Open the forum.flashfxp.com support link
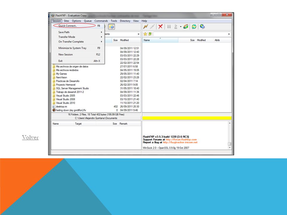This screenshot has height=215, width=287. click(181, 139)
